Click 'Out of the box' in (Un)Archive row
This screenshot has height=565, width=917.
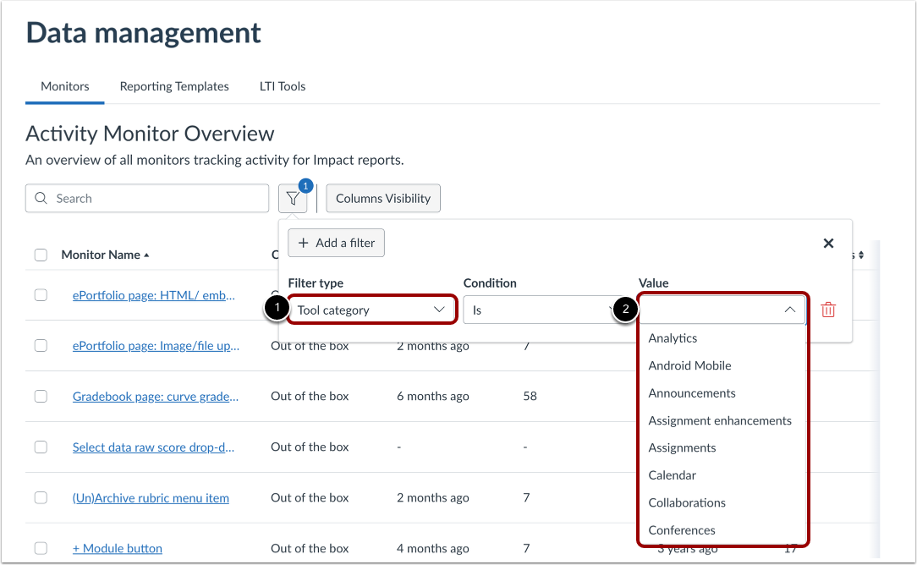[310, 497]
